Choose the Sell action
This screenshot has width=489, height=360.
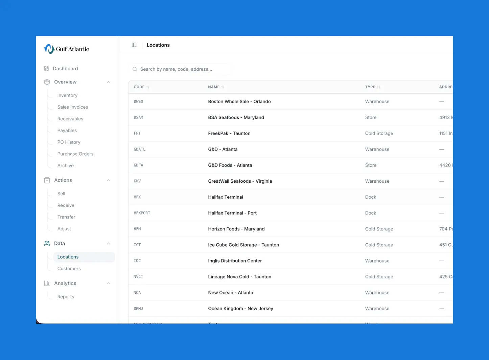pos(61,194)
